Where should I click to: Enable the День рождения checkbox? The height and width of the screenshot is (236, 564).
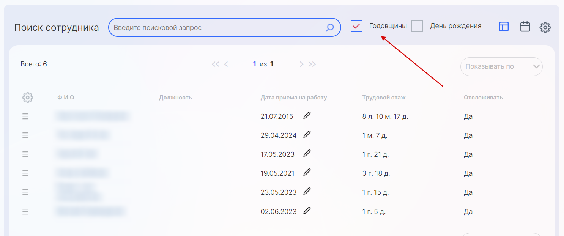tap(417, 26)
